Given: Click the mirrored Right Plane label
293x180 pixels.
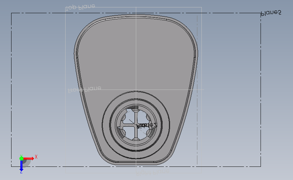Looking at the screenshot, I should 153,172.
